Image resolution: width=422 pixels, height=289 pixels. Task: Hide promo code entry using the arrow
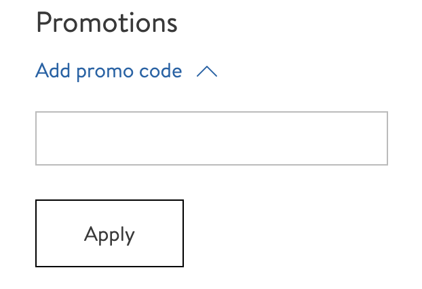(206, 71)
